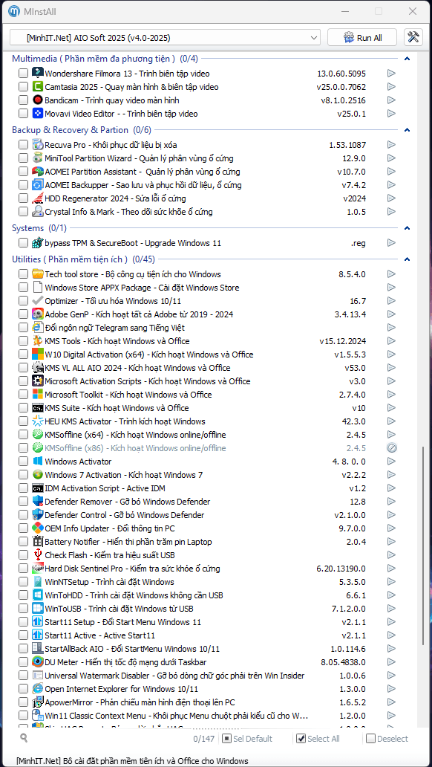This screenshot has height=767, width=432.
Task: Click the HDD Regenerator 2024 icon
Action: [x=38, y=198]
